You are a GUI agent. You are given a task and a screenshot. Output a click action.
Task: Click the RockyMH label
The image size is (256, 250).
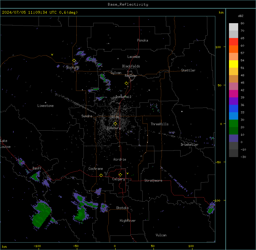point(73,67)
